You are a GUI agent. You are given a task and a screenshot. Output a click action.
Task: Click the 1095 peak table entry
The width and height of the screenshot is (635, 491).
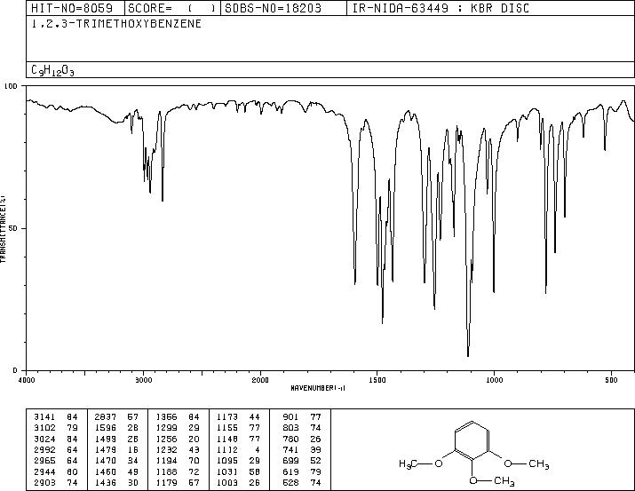click(x=239, y=461)
